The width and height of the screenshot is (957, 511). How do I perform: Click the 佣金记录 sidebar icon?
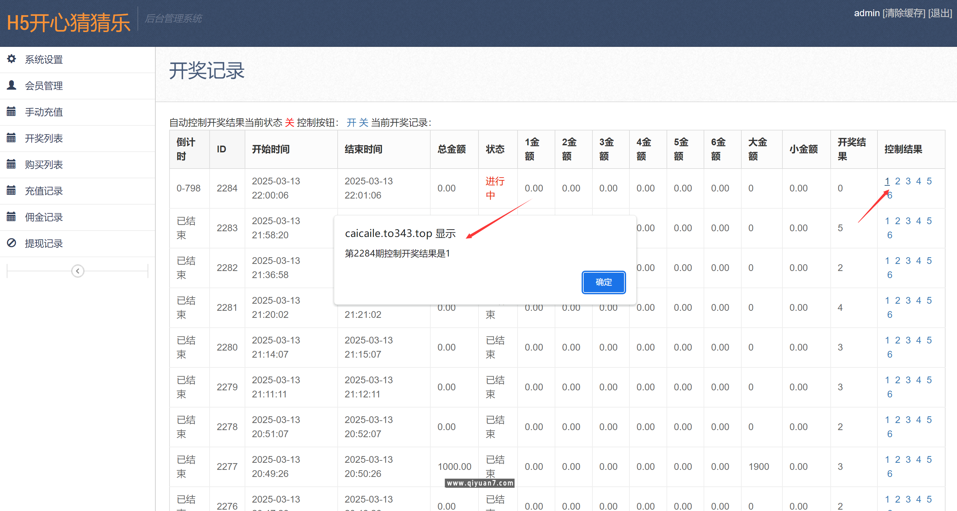coord(11,217)
